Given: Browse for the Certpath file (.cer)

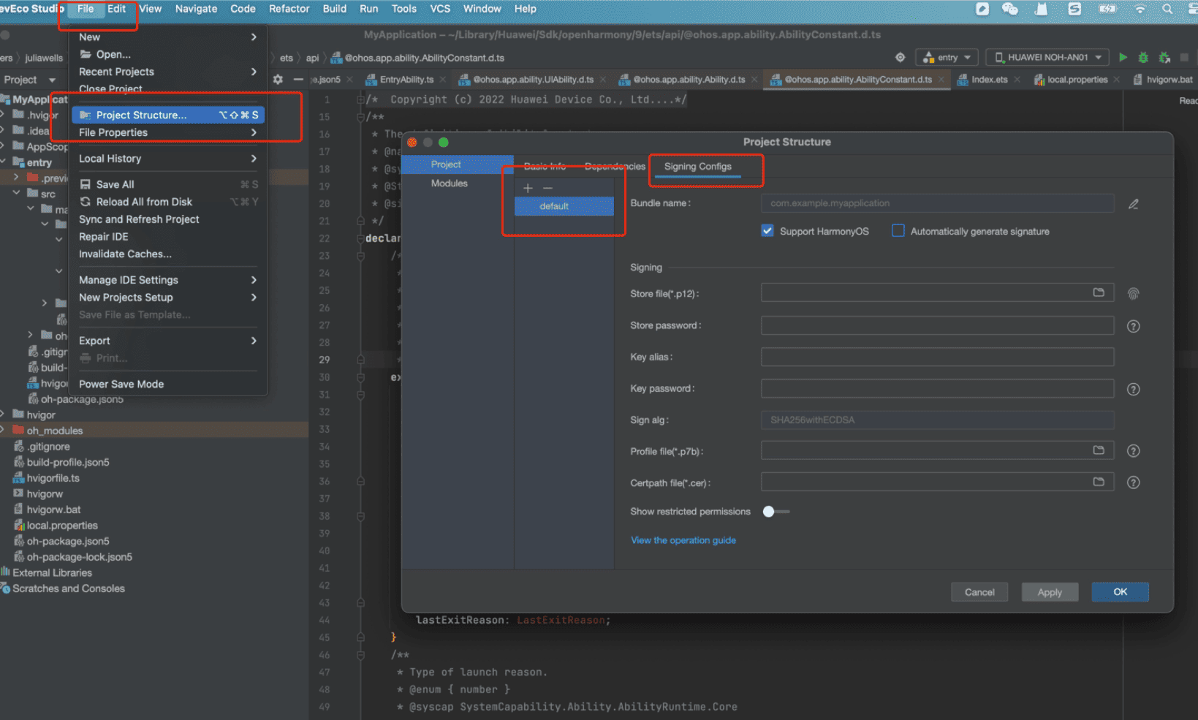Looking at the screenshot, I should pos(1098,482).
